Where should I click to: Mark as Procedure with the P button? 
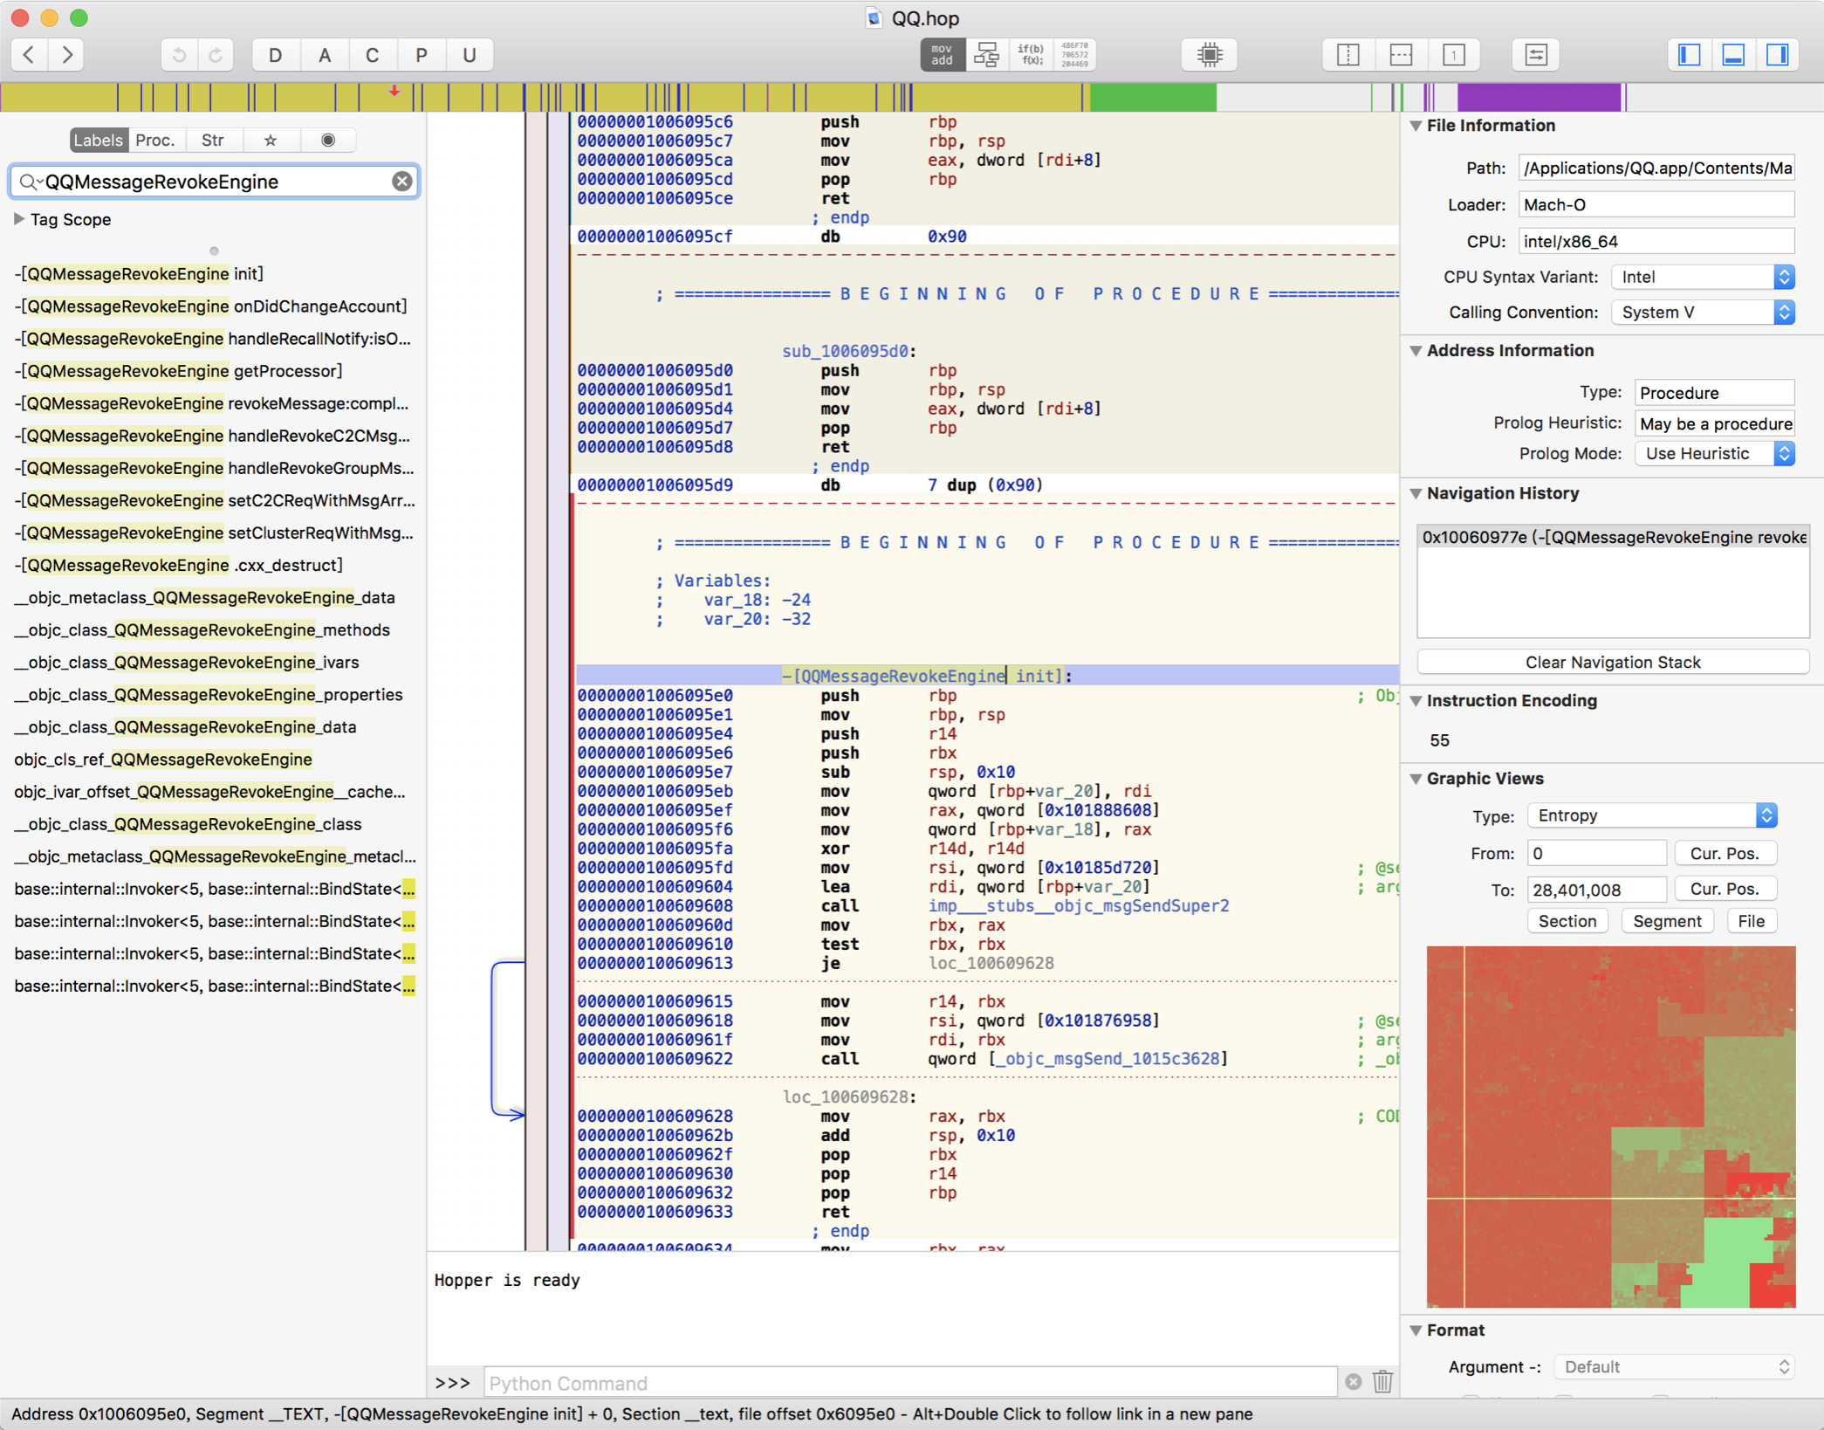click(422, 54)
